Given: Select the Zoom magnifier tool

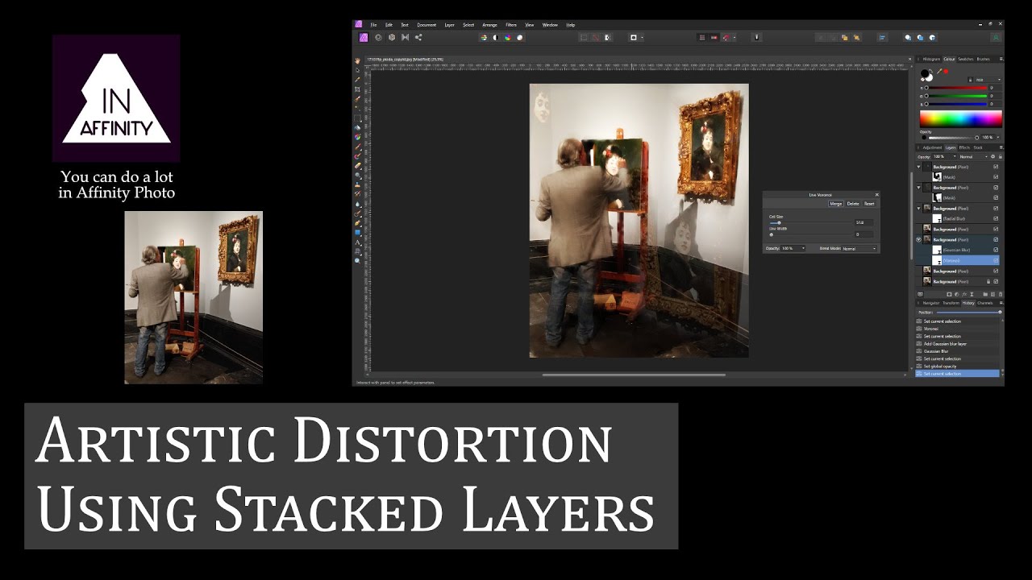Looking at the screenshot, I should [x=358, y=260].
